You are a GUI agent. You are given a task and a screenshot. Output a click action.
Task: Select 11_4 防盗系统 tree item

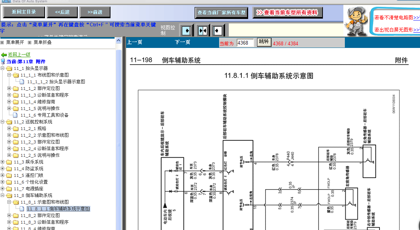pos(28,168)
